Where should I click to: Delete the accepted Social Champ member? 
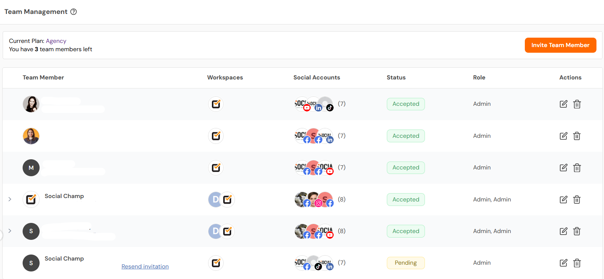click(x=577, y=200)
